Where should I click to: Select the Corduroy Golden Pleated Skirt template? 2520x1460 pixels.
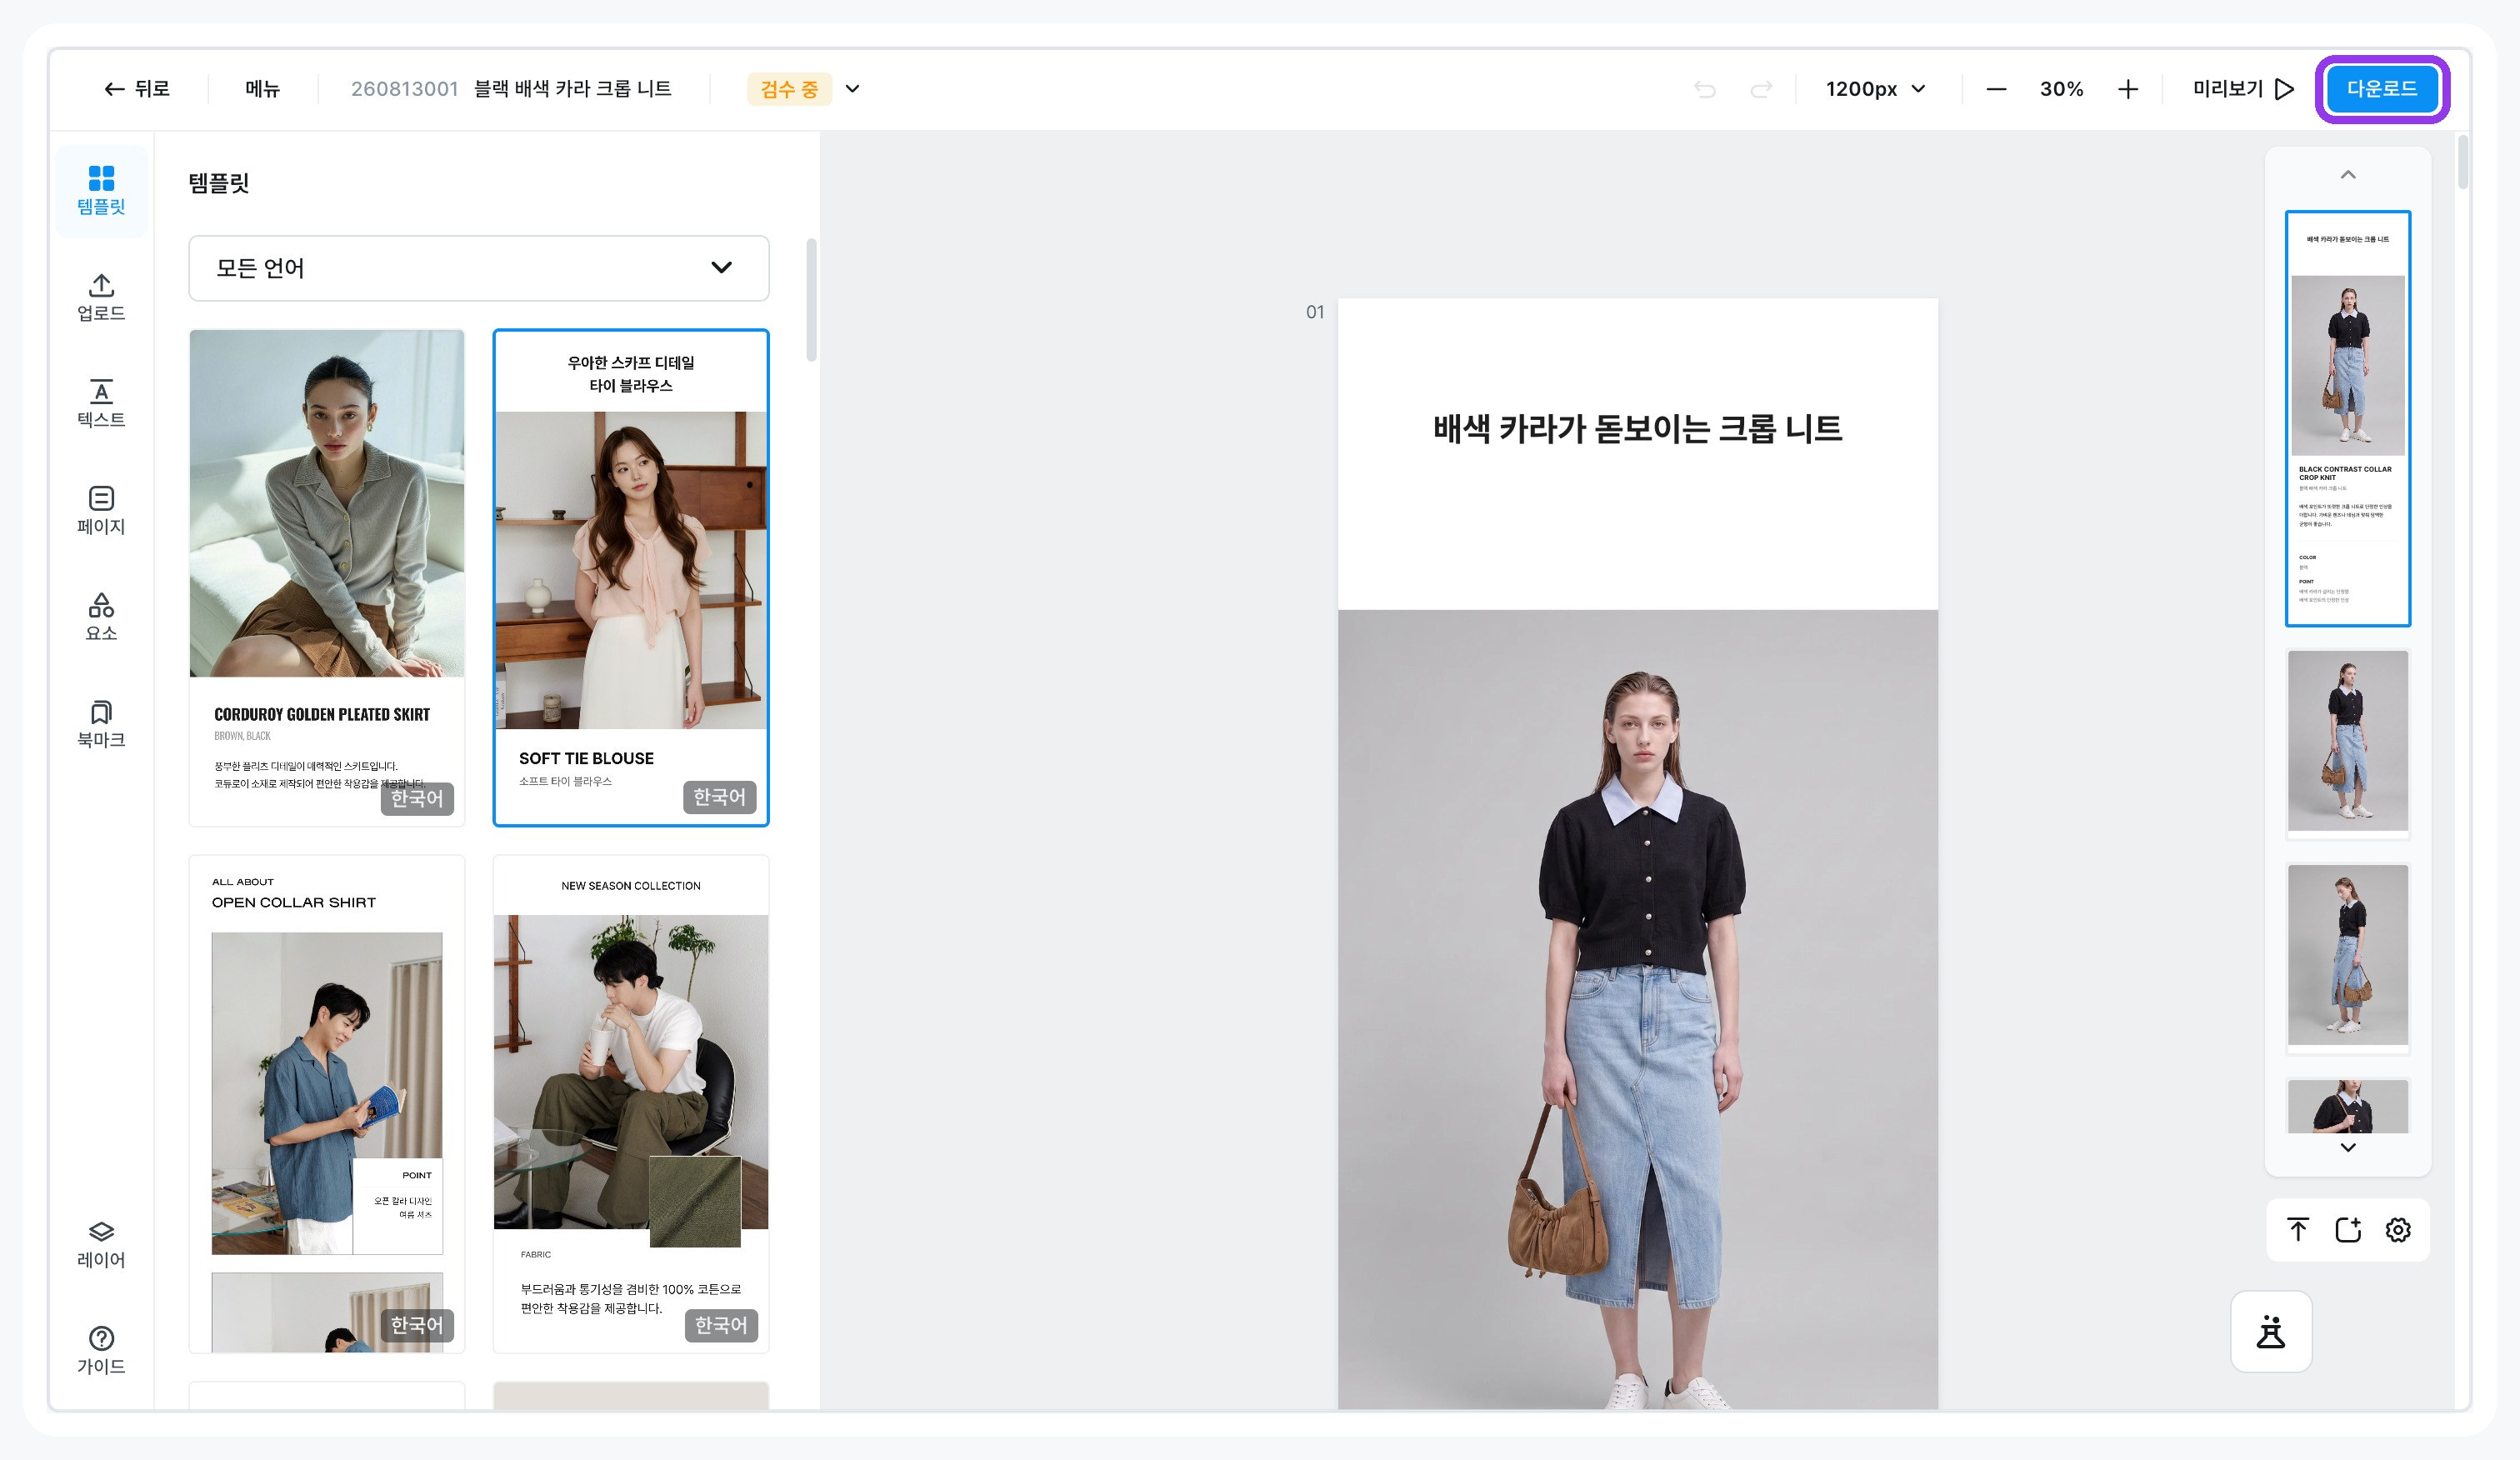[327, 578]
